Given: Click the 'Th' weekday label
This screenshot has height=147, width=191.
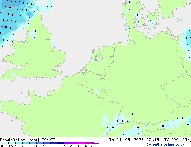Looking at the screenshot, I should tap(111, 140).
